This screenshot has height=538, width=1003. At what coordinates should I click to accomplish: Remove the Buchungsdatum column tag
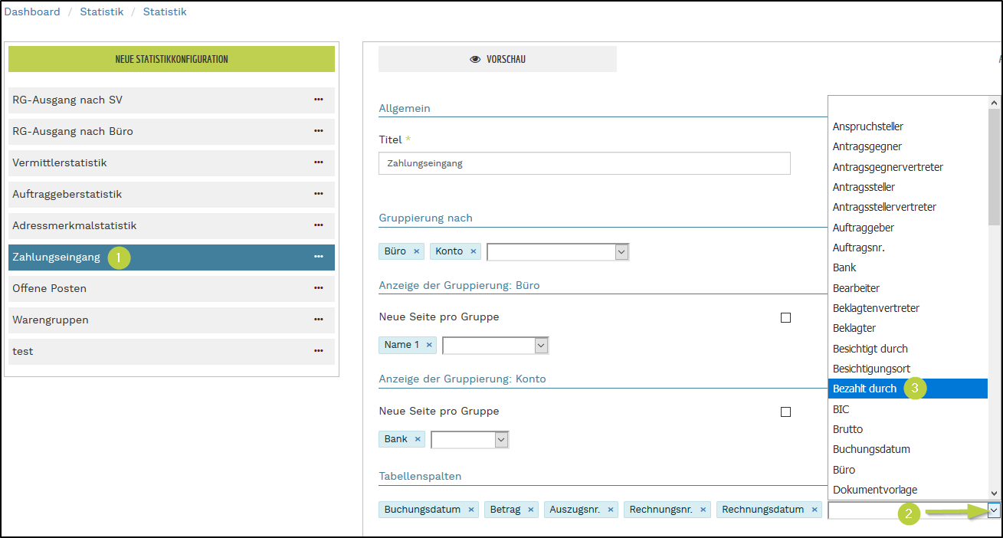pyautogui.click(x=471, y=510)
